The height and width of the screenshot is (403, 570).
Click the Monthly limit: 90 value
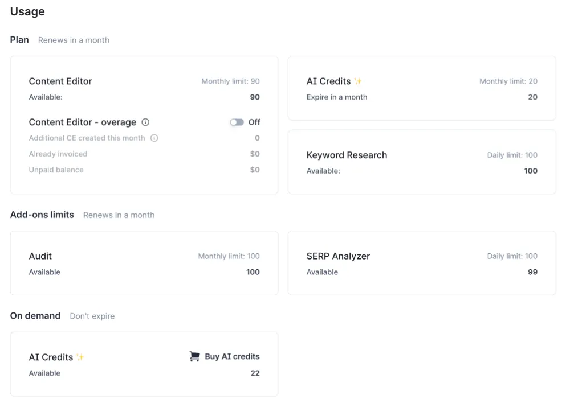coord(230,81)
